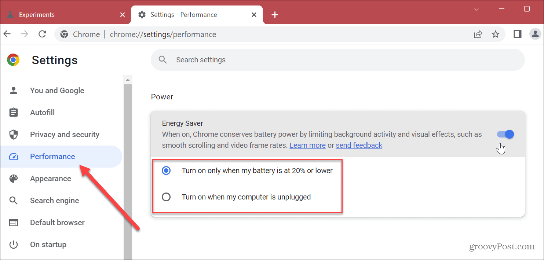The height and width of the screenshot is (260, 544).
Task: Click the send feedback link
Action: (359, 145)
